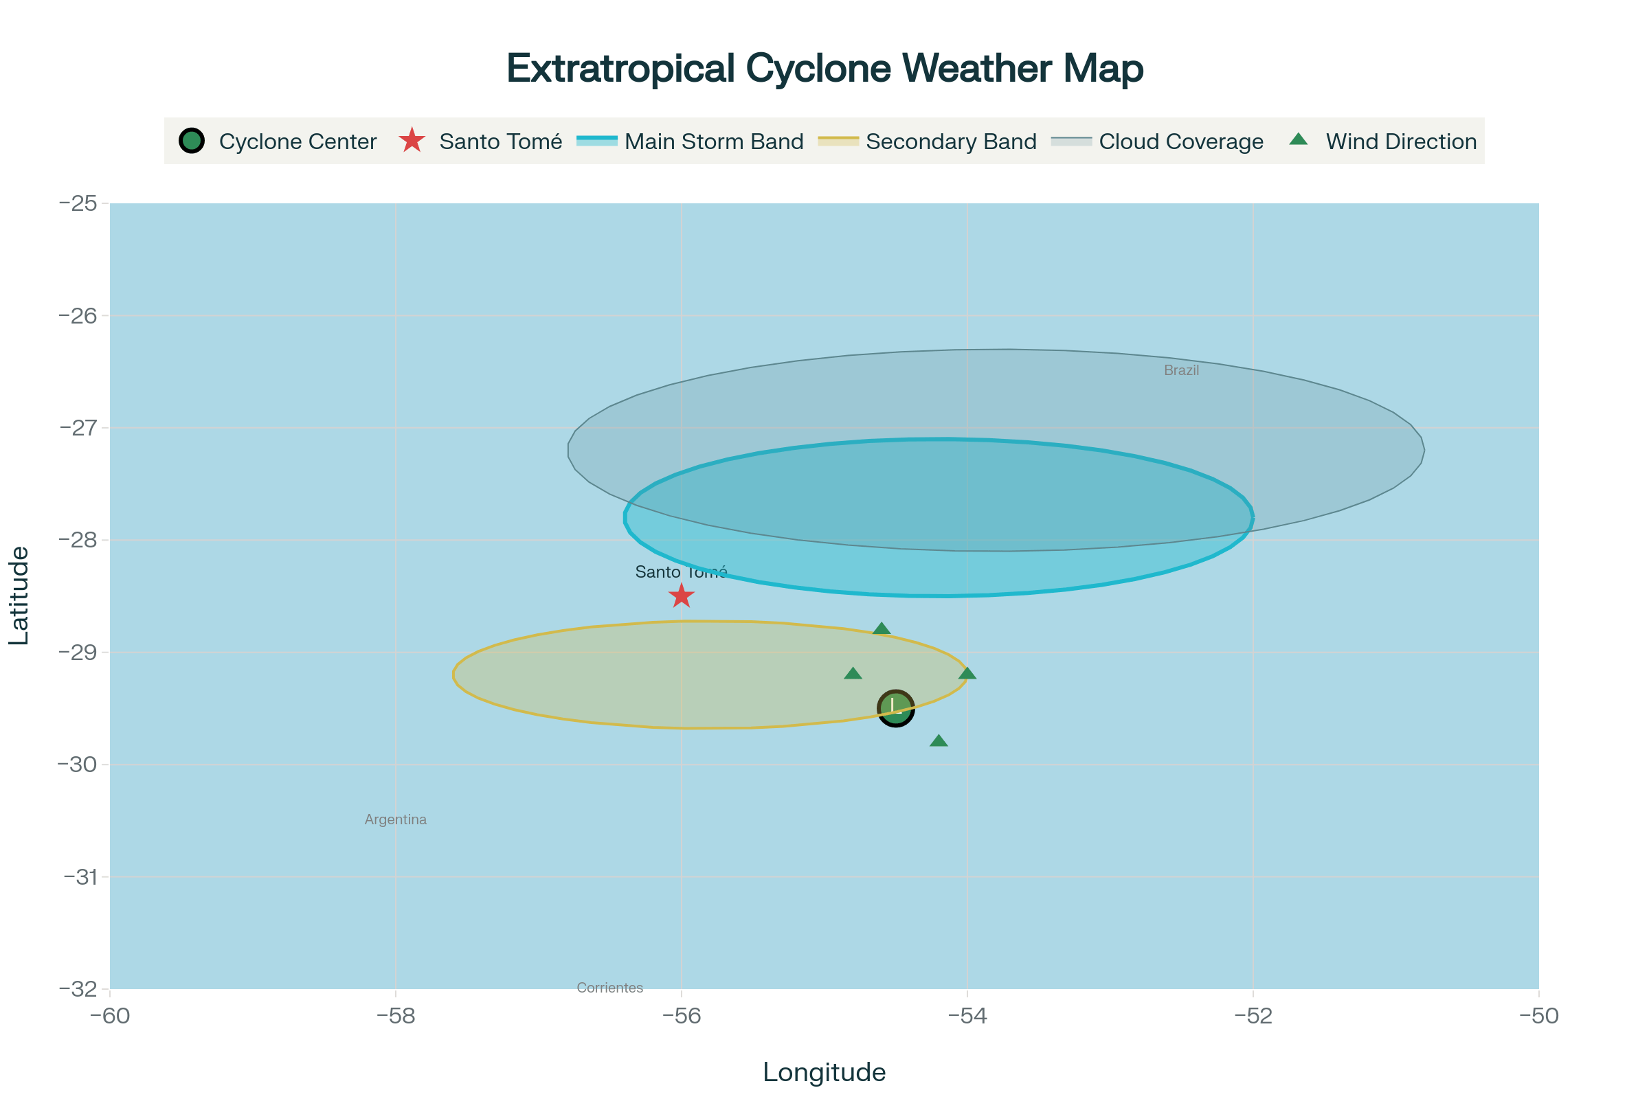
Task: Toggle the Santo Tomé legend entry
Action: tap(480, 141)
